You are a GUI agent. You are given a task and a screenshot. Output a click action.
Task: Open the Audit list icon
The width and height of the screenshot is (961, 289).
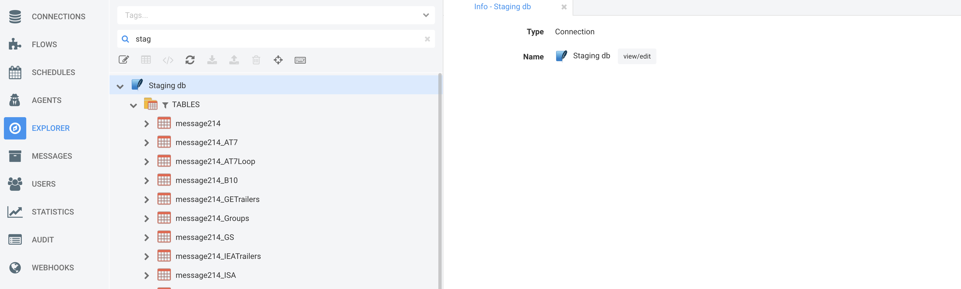[15, 240]
